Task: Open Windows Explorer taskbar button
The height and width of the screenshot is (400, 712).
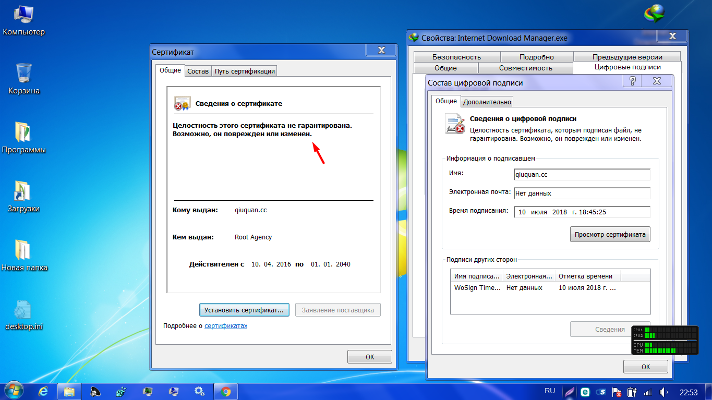Action: click(69, 391)
